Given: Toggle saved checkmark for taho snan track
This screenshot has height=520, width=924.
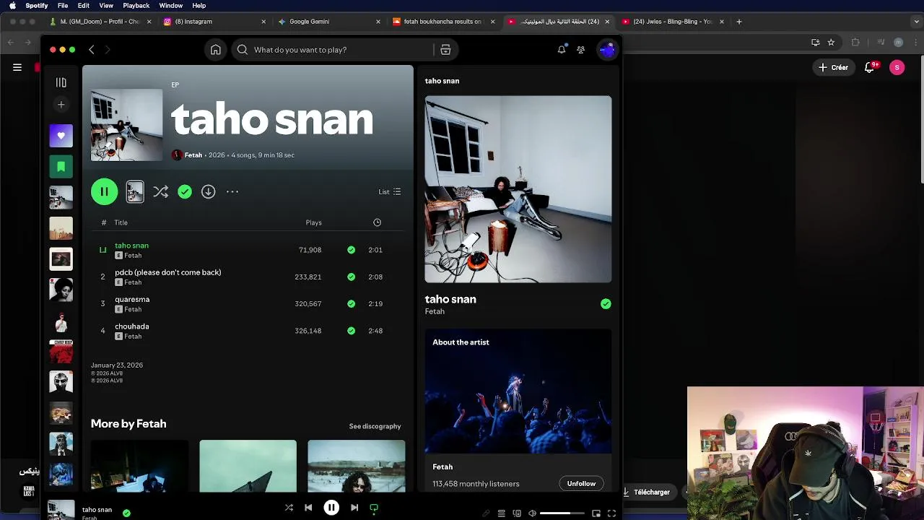Looking at the screenshot, I should (x=351, y=250).
